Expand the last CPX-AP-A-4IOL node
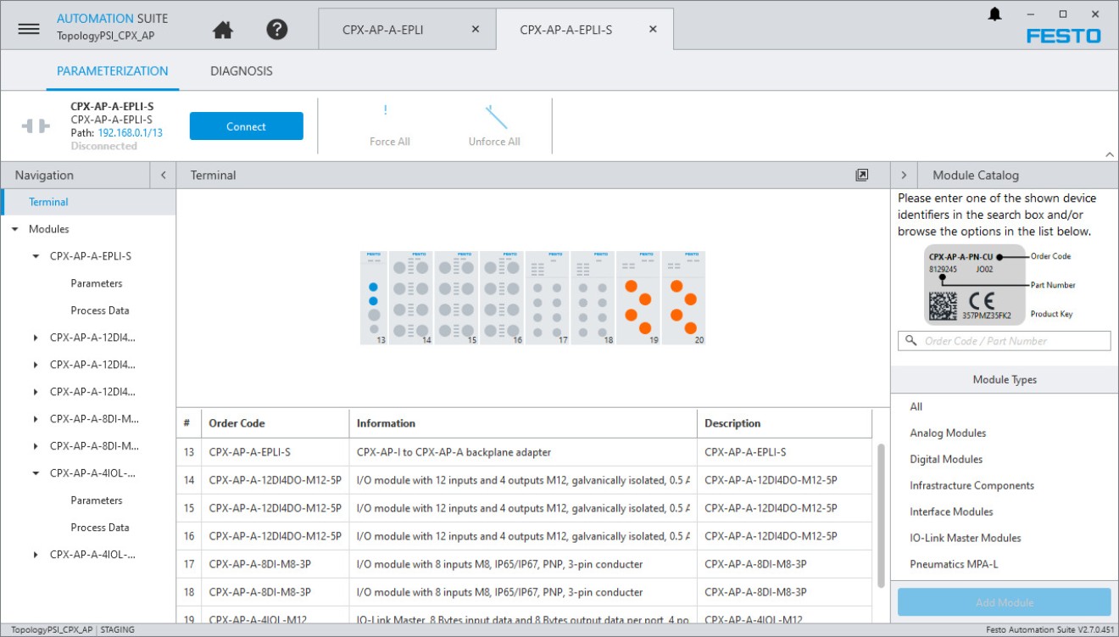The height and width of the screenshot is (637, 1119). click(36, 555)
